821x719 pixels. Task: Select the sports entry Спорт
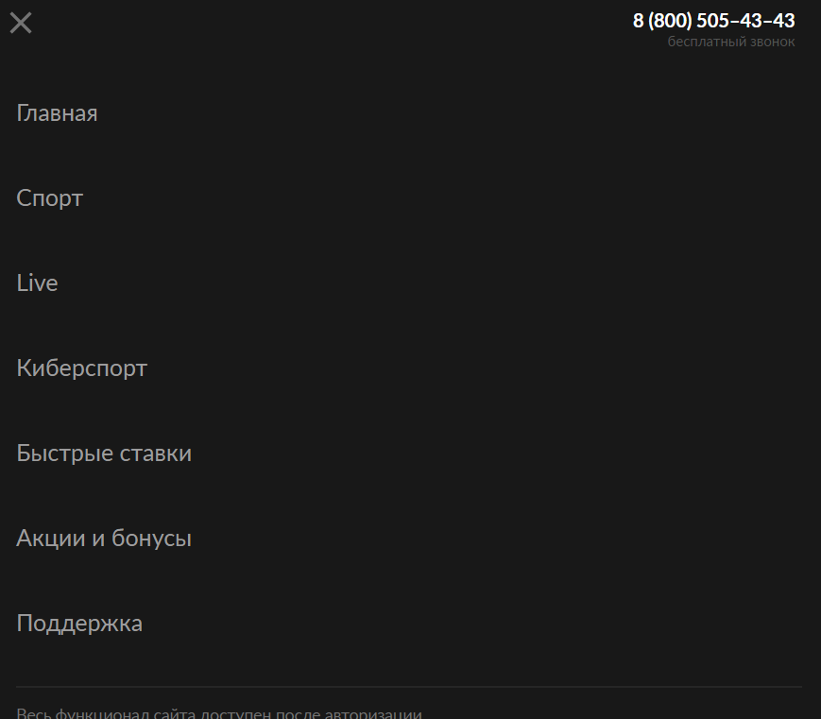(50, 198)
